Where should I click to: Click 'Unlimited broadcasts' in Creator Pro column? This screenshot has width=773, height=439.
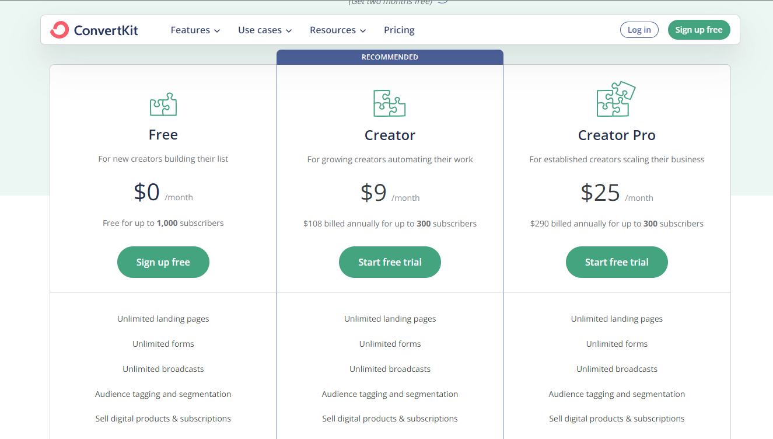coord(617,369)
